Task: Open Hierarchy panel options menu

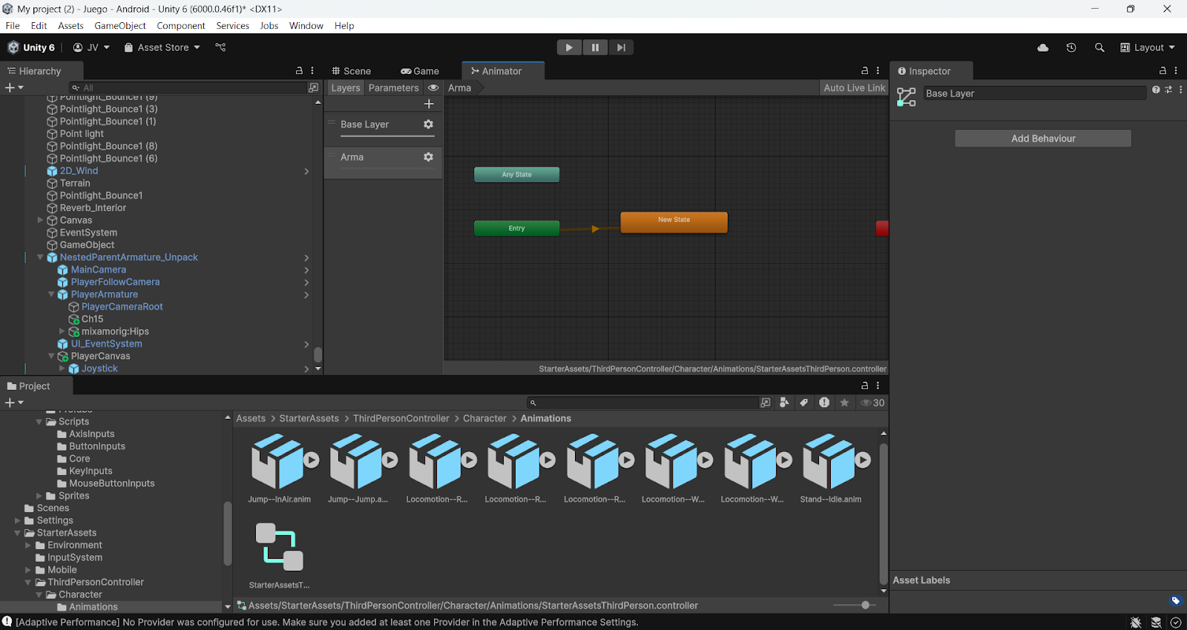Action: 312,71
